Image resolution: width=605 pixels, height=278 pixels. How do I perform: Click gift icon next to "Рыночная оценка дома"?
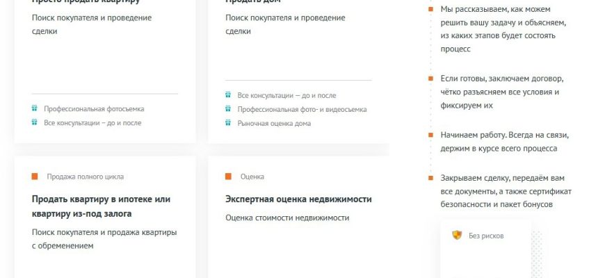click(227, 123)
